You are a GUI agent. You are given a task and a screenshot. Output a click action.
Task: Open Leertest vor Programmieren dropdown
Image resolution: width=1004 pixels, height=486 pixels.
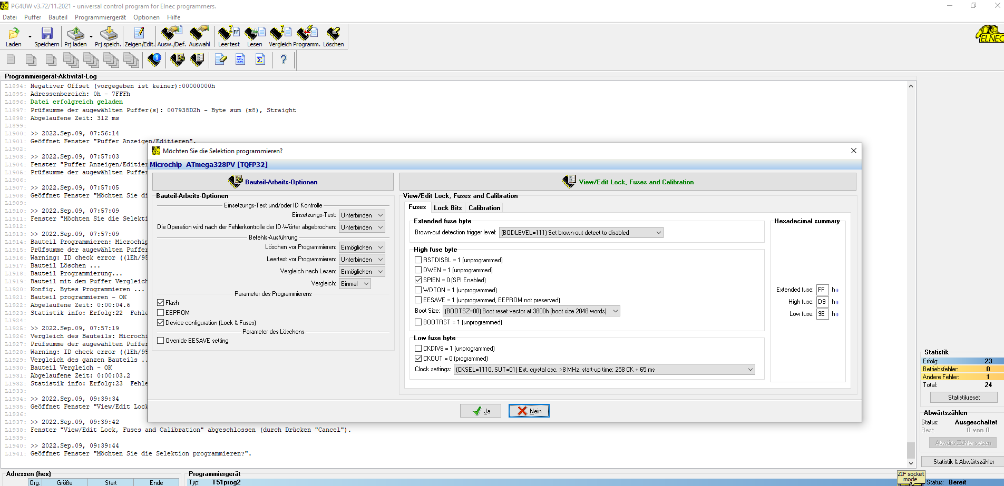click(362, 260)
